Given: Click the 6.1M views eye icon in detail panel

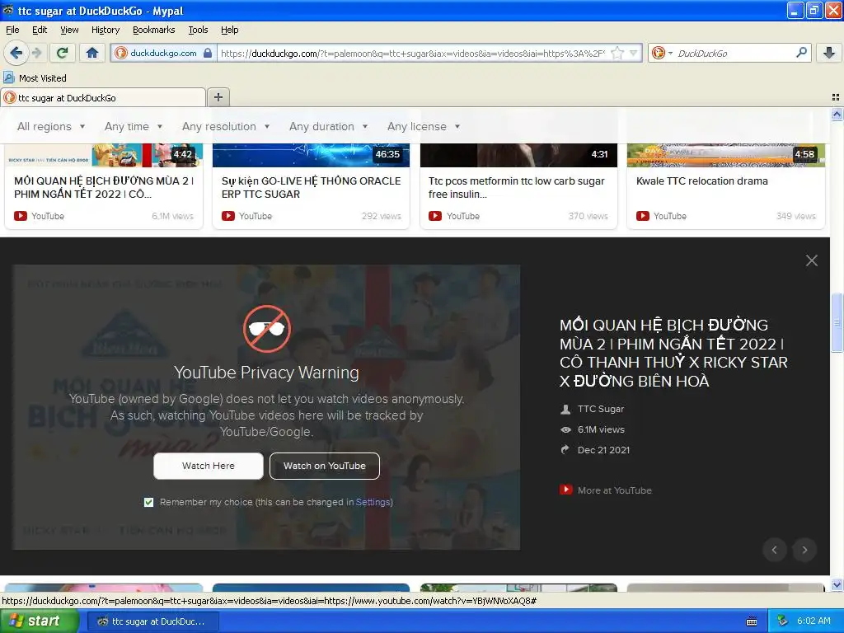Looking at the screenshot, I should pos(565,429).
